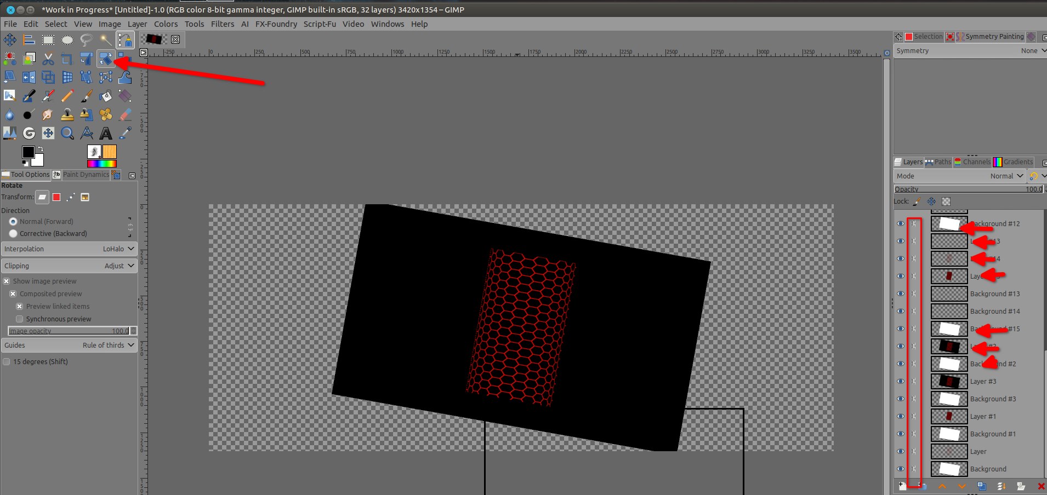Toggle Show image preview checkbox
The image size is (1047, 495).
[7, 281]
